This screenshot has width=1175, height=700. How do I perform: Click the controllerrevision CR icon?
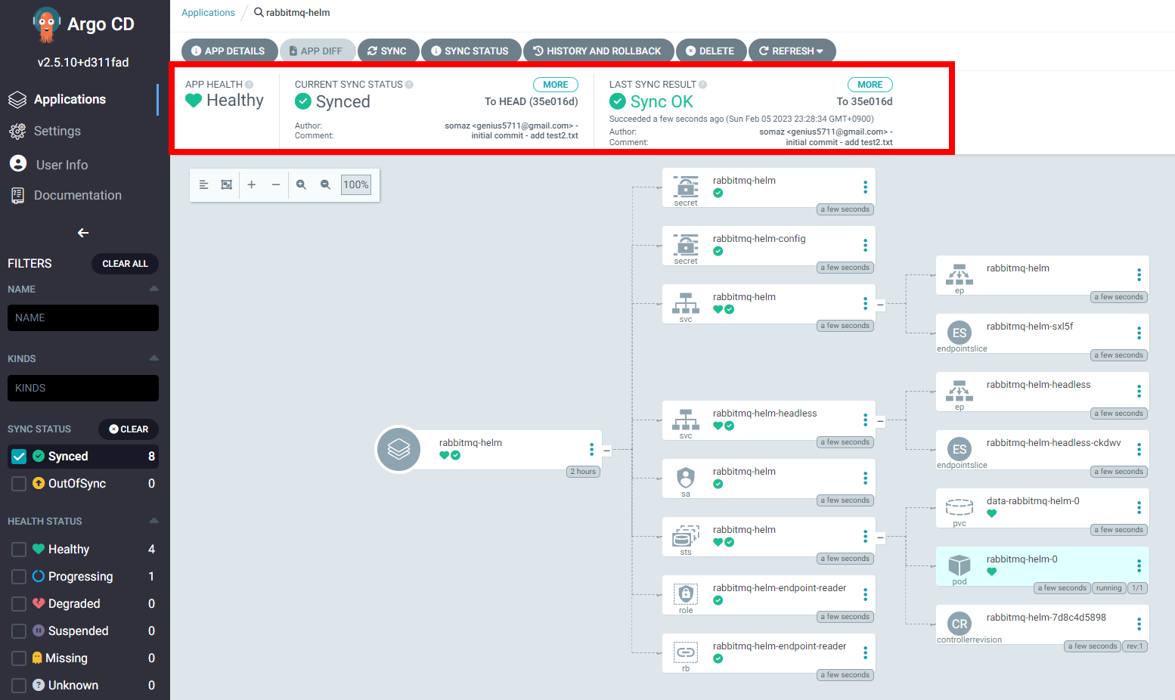pos(960,624)
